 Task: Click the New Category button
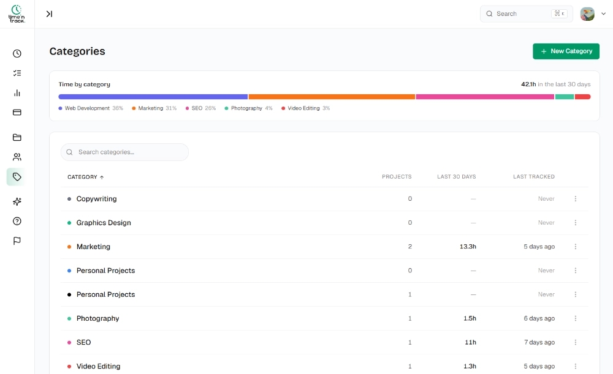point(566,51)
